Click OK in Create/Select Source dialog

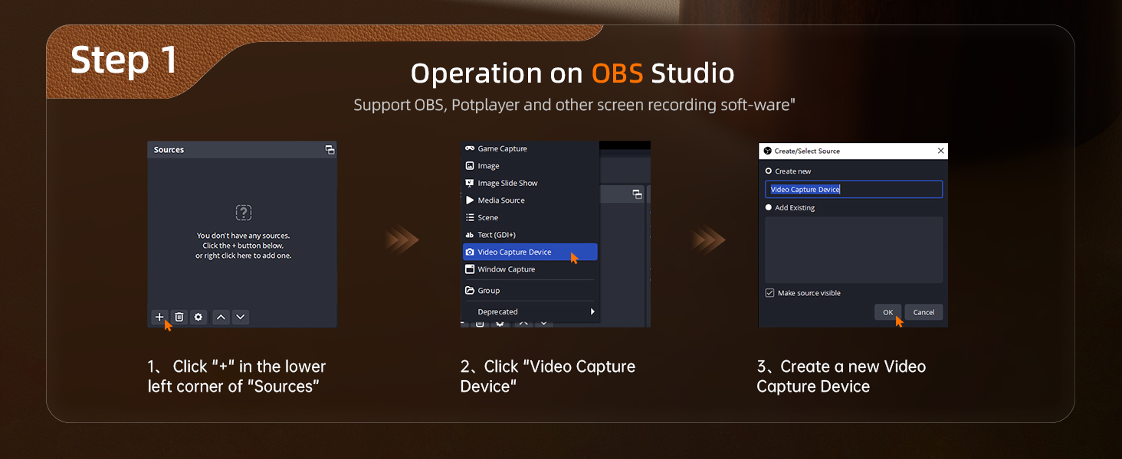[x=887, y=312]
